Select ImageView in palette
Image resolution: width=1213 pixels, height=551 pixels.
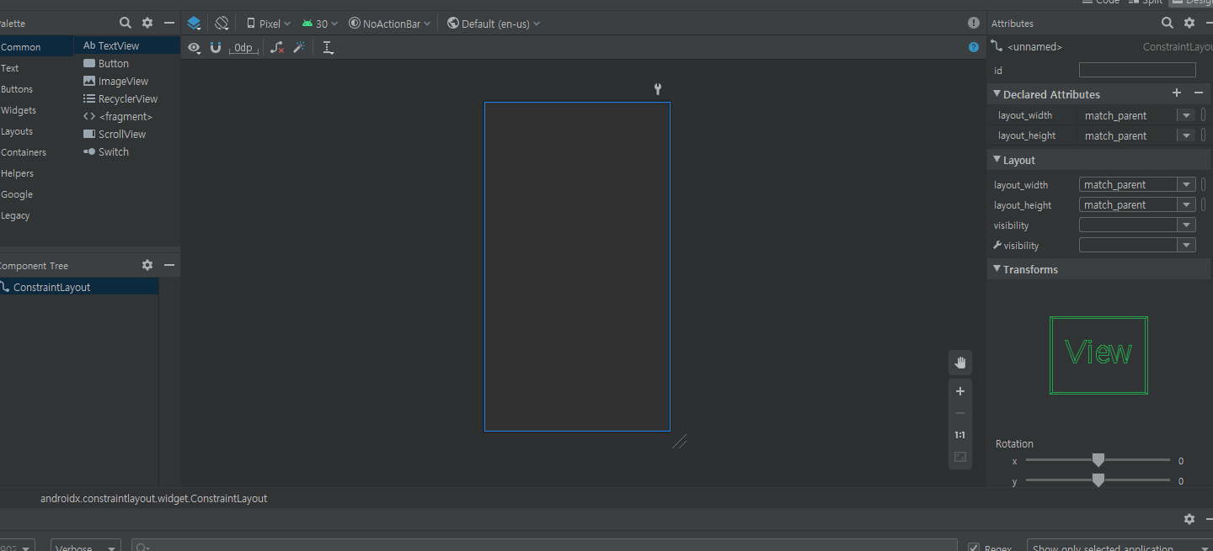(x=127, y=81)
